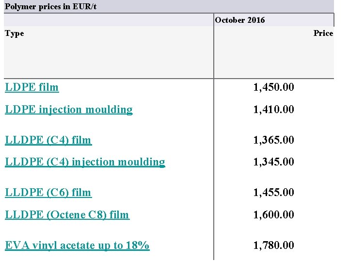Click the Type column header
The width and height of the screenshot is (349, 262).
coord(15,33)
